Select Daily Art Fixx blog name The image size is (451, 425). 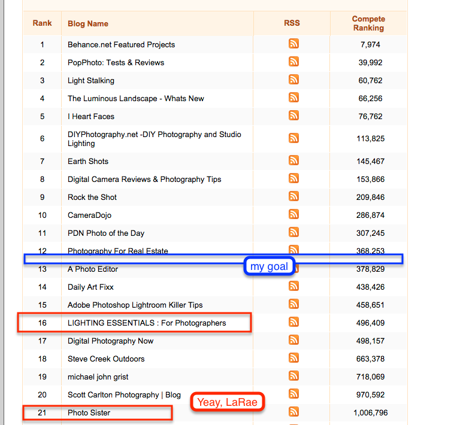click(90, 287)
